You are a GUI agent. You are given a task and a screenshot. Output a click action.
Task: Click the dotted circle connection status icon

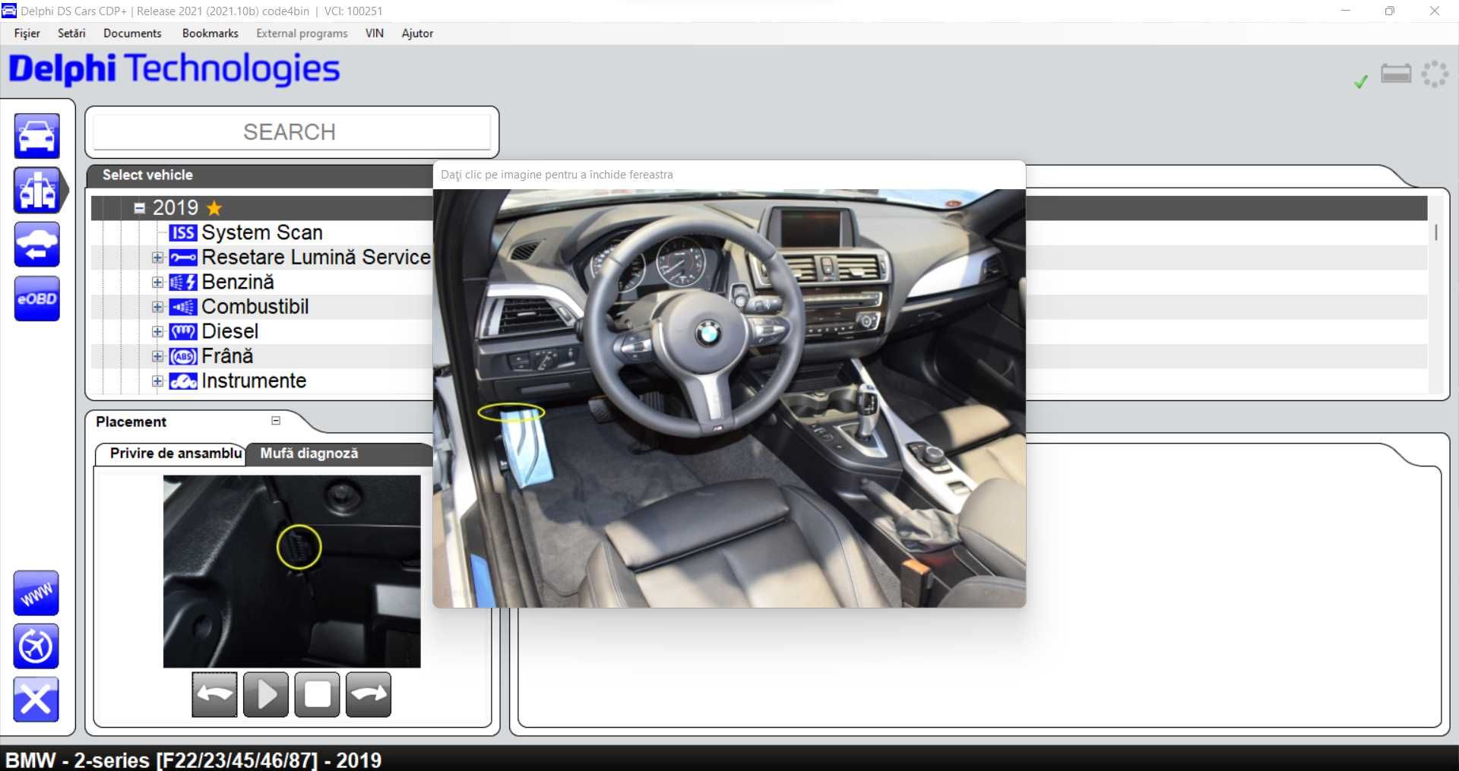point(1435,74)
